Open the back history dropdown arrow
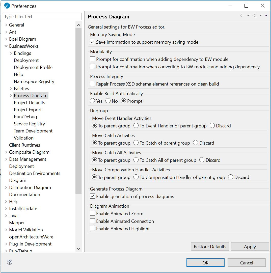 tap(248, 16)
